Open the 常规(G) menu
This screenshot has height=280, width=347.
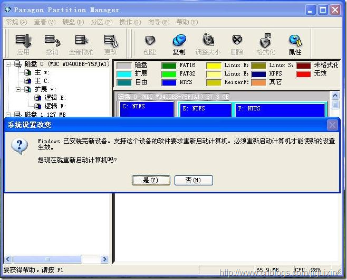point(16,22)
